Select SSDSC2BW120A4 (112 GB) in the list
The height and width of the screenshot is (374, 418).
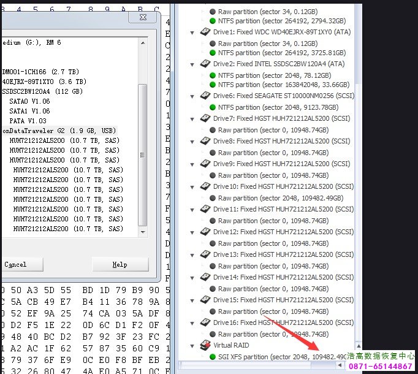pos(43,91)
